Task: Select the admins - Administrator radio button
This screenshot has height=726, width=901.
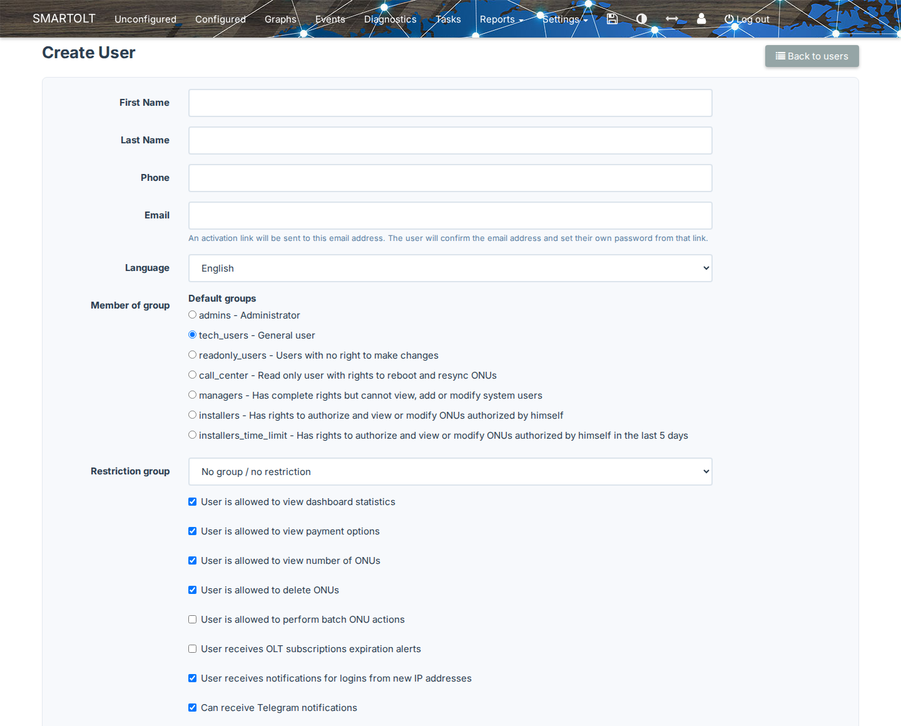Action: coord(193,315)
